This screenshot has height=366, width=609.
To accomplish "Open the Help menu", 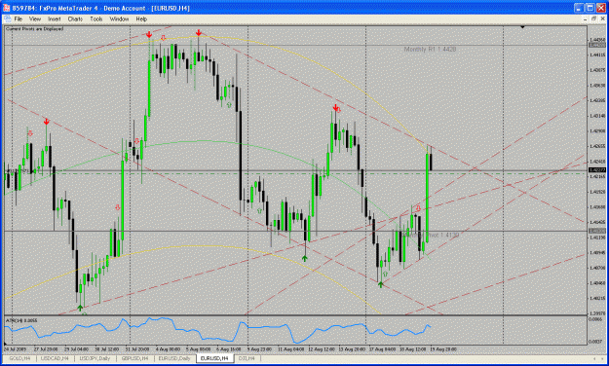I will [141, 19].
